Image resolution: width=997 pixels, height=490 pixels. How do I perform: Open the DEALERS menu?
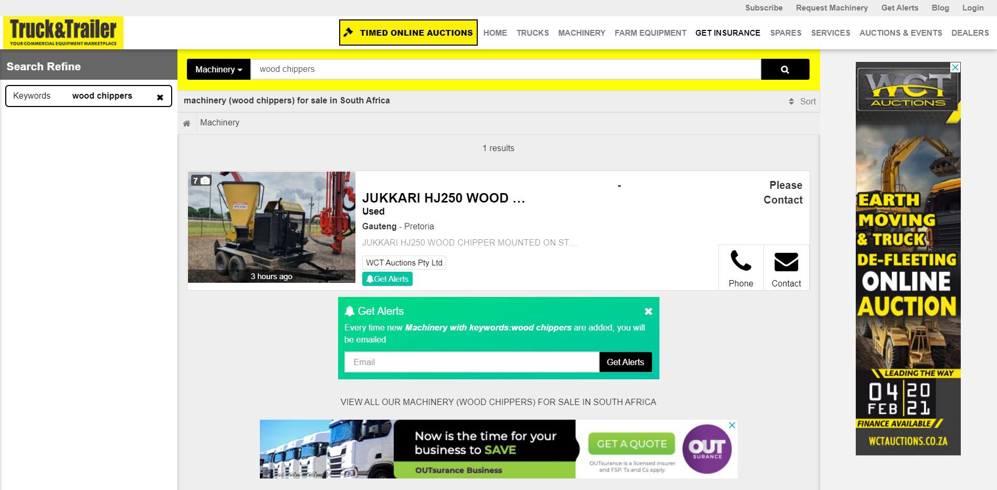point(970,33)
